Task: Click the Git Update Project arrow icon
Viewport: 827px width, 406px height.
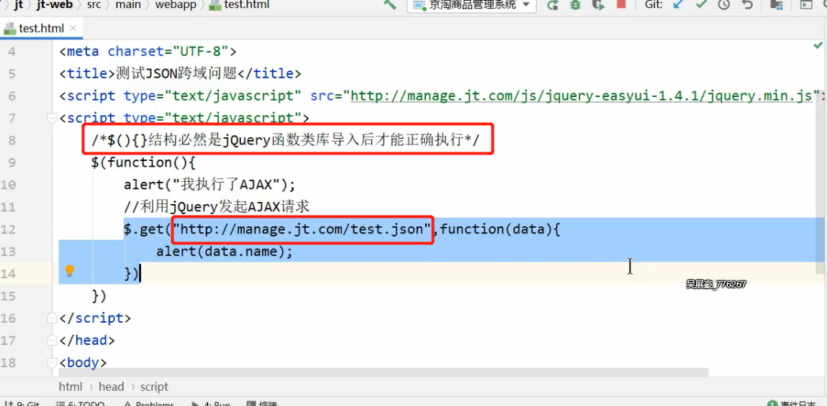Action: (x=679, y=5)
